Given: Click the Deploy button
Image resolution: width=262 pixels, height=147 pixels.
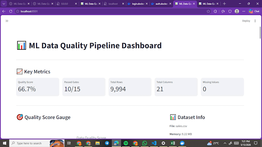Looking at the screenshot, I should tap(246, 21).
